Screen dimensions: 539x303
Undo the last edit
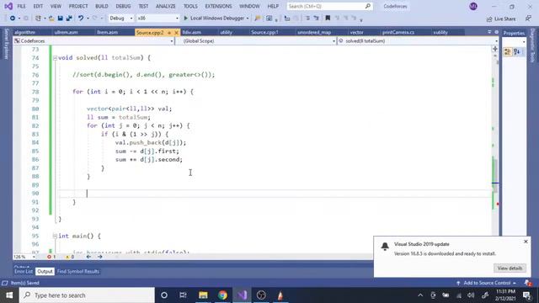[x=81, y=19]
